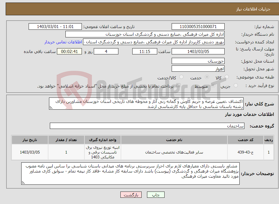This screenshot has width=279, height=204.
Task: Select the کالا/خدمت radio button
Action: (x=181, y=77)
